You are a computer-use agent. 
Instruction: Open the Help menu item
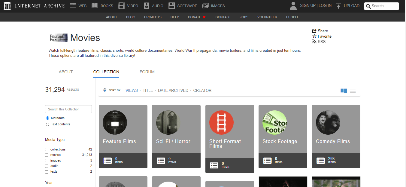click(175, 17)
